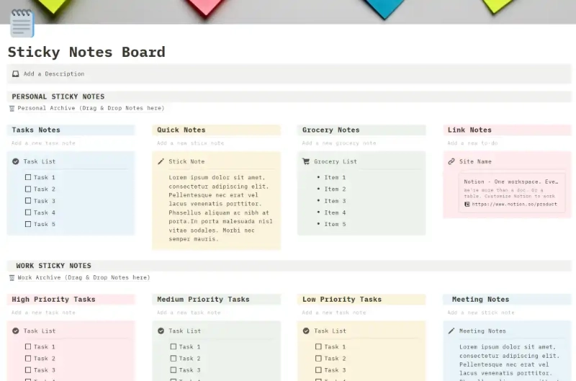Click the Grocery Notes column heading
The width and height of the screenshot is (576, 381).
(331, 130)
